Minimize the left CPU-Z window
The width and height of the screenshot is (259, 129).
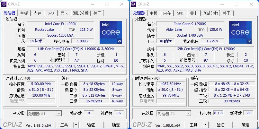point(92,4)
